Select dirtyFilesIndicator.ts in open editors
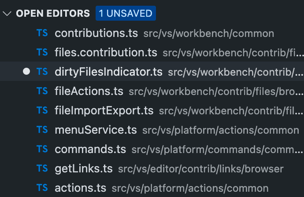Viewport: 304px width, 197px height. coord(108,72)
